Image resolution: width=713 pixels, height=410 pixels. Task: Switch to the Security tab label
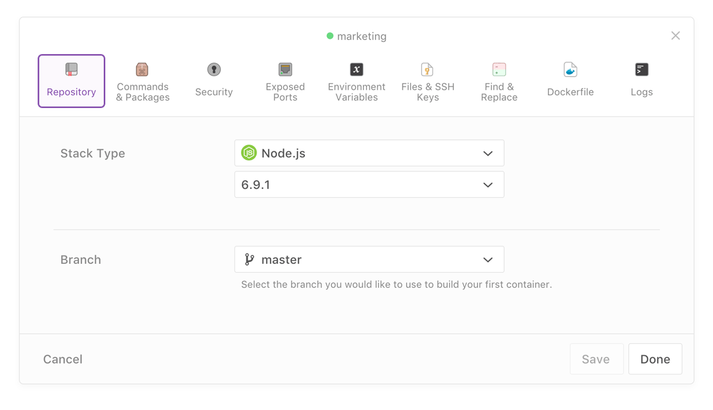[214, 92]
